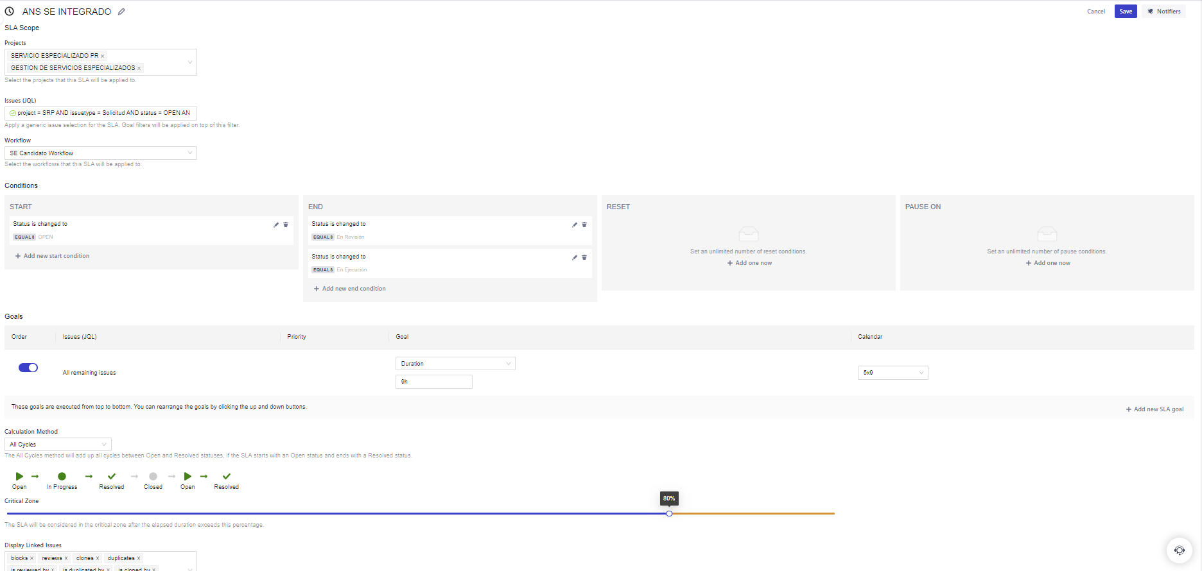1202x571 pixels.
Task: Click the 9h goal duration field
Action: pyautogui.click(x=434, y=382)
